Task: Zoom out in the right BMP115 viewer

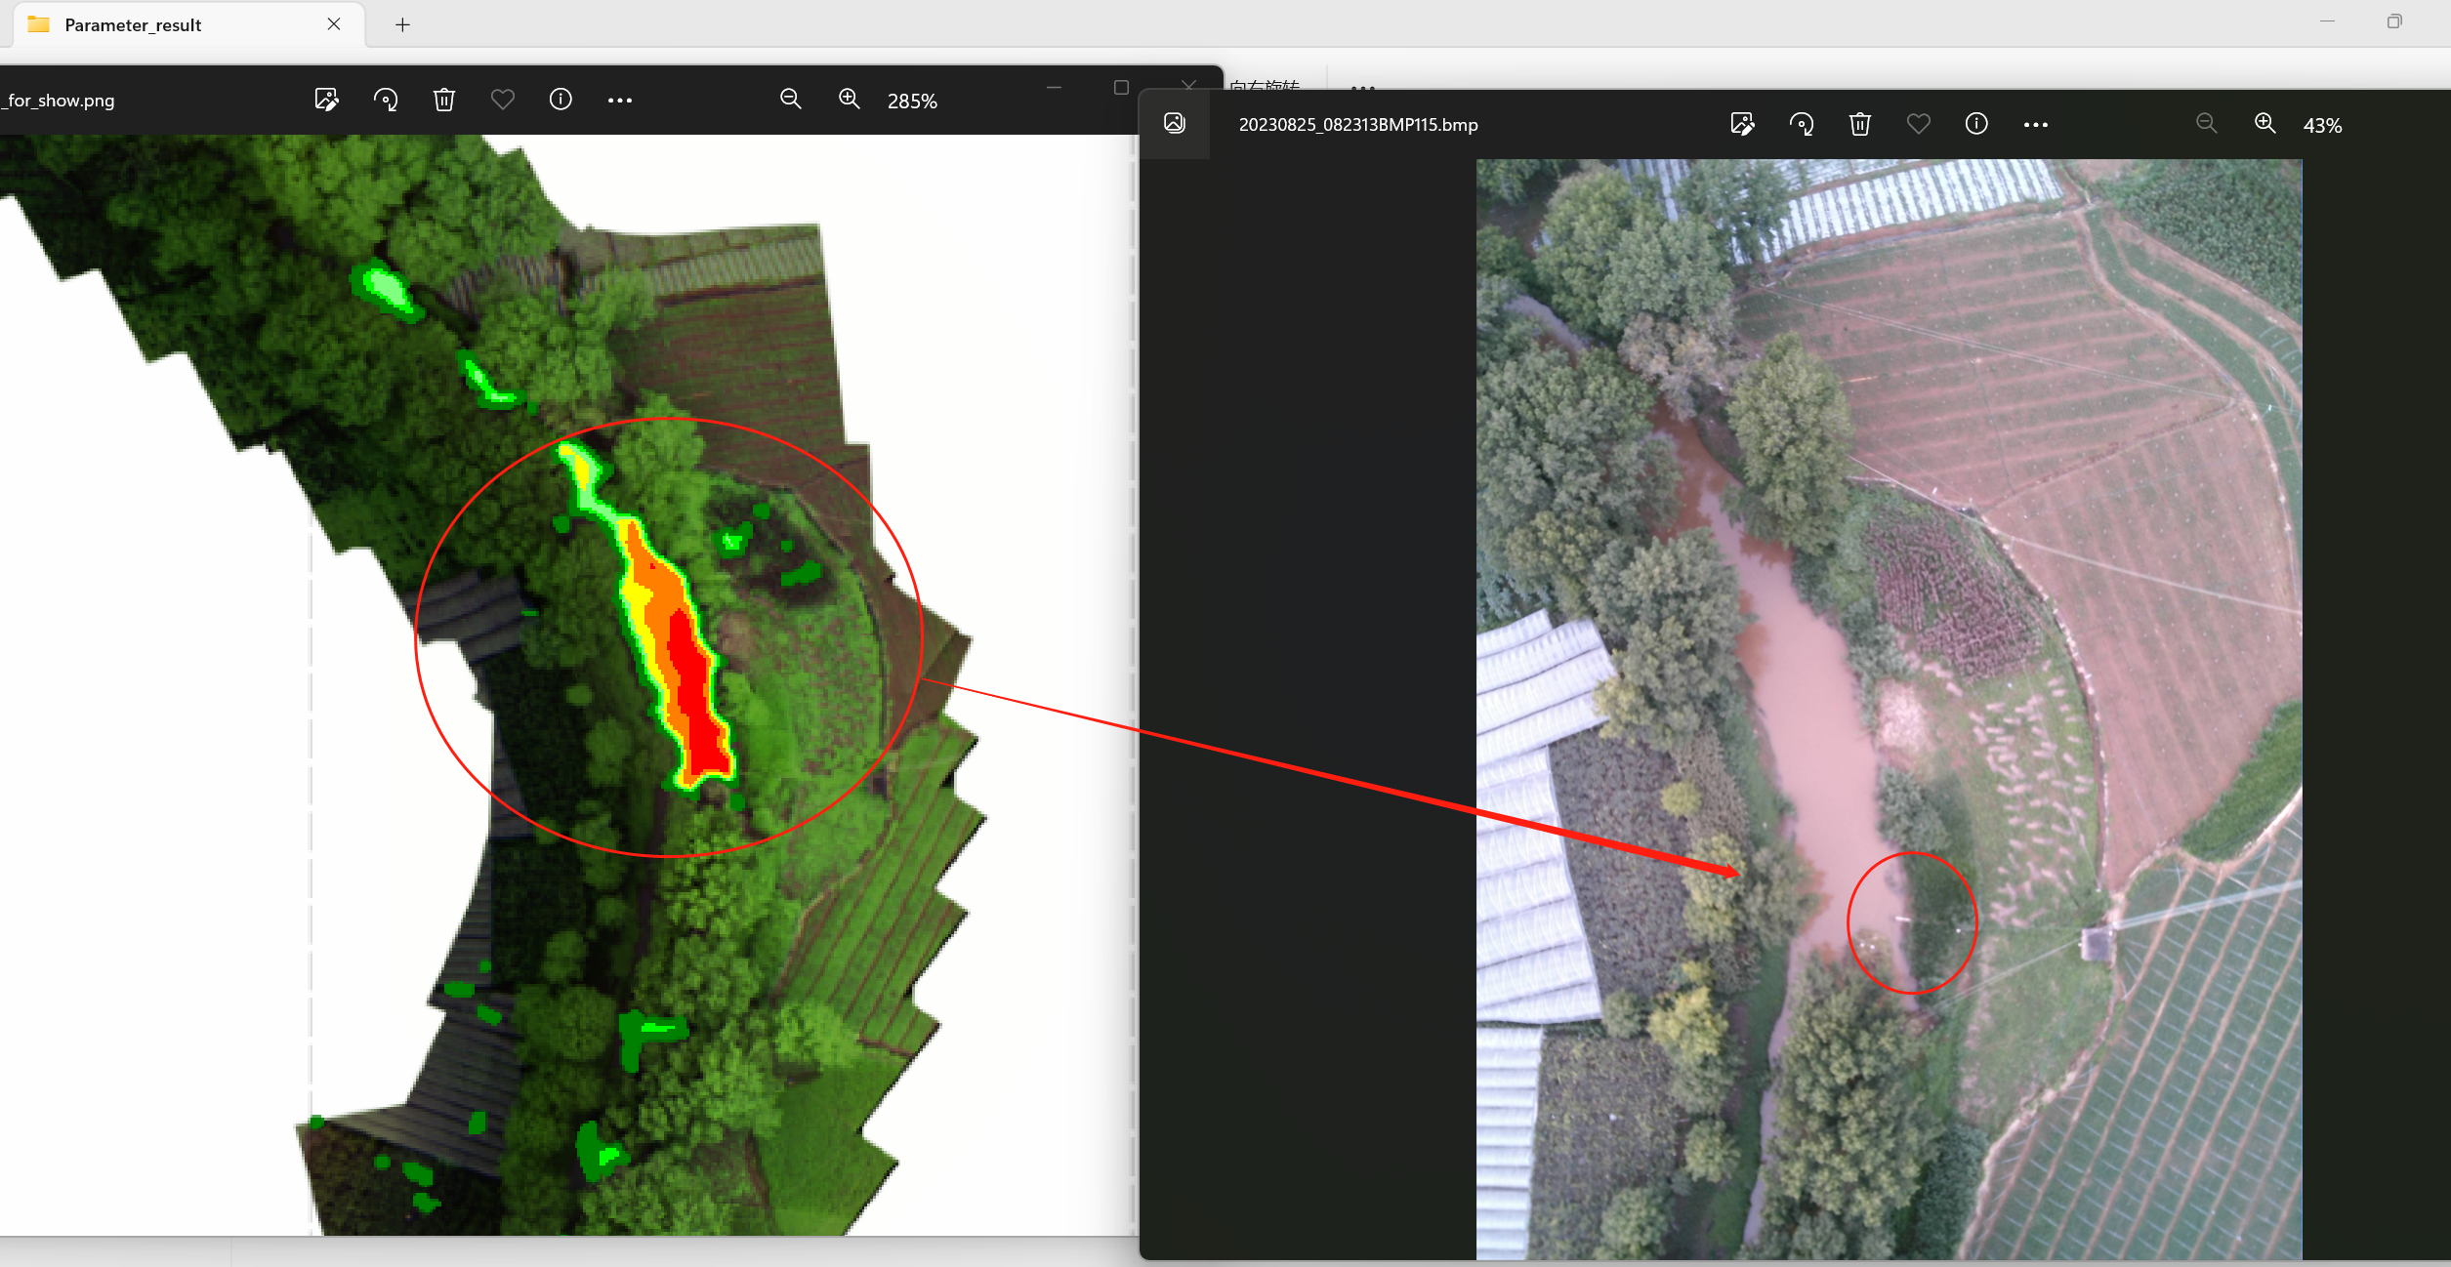Action: click(2207, 124)
